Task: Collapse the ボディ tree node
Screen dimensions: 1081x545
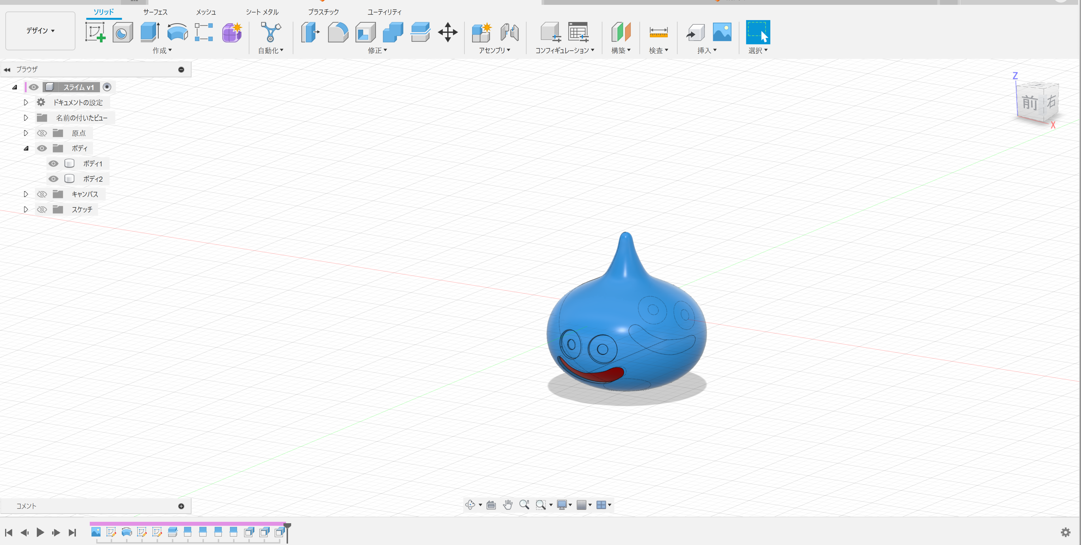Action: pos(26,148)
